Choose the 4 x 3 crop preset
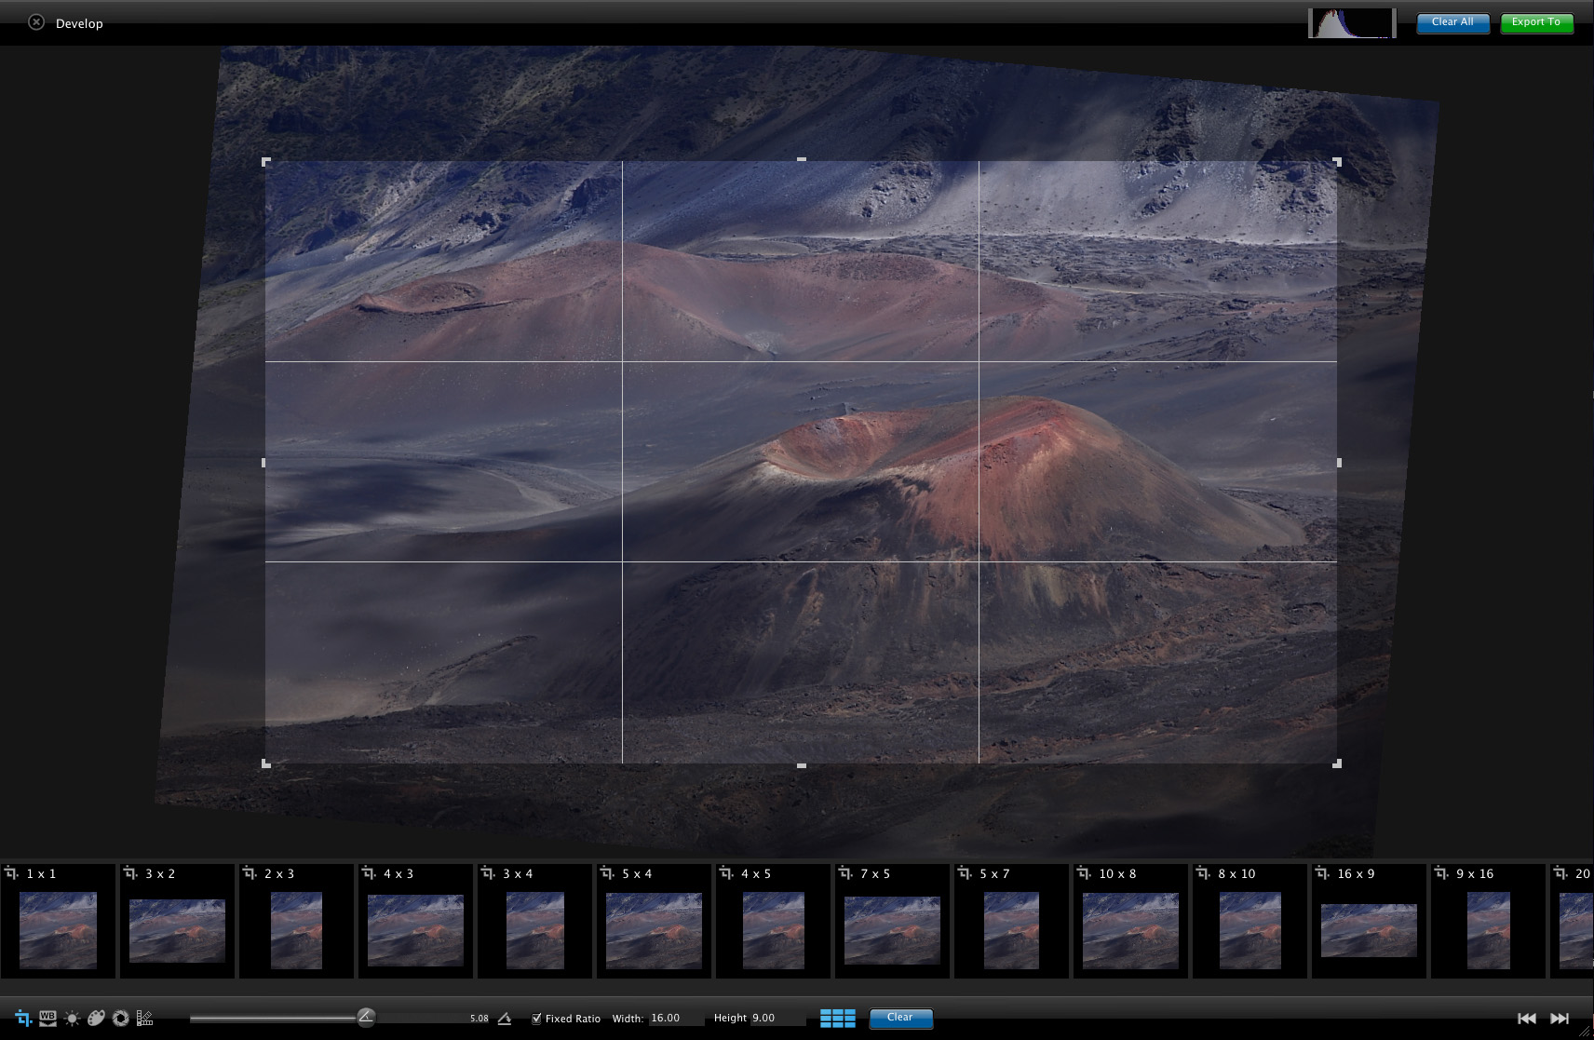 point(415,921)
